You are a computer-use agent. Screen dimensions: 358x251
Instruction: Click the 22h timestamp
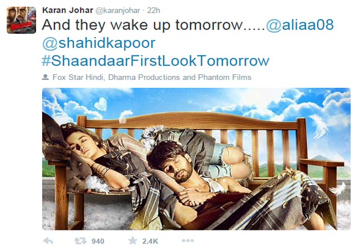[153, 10]
